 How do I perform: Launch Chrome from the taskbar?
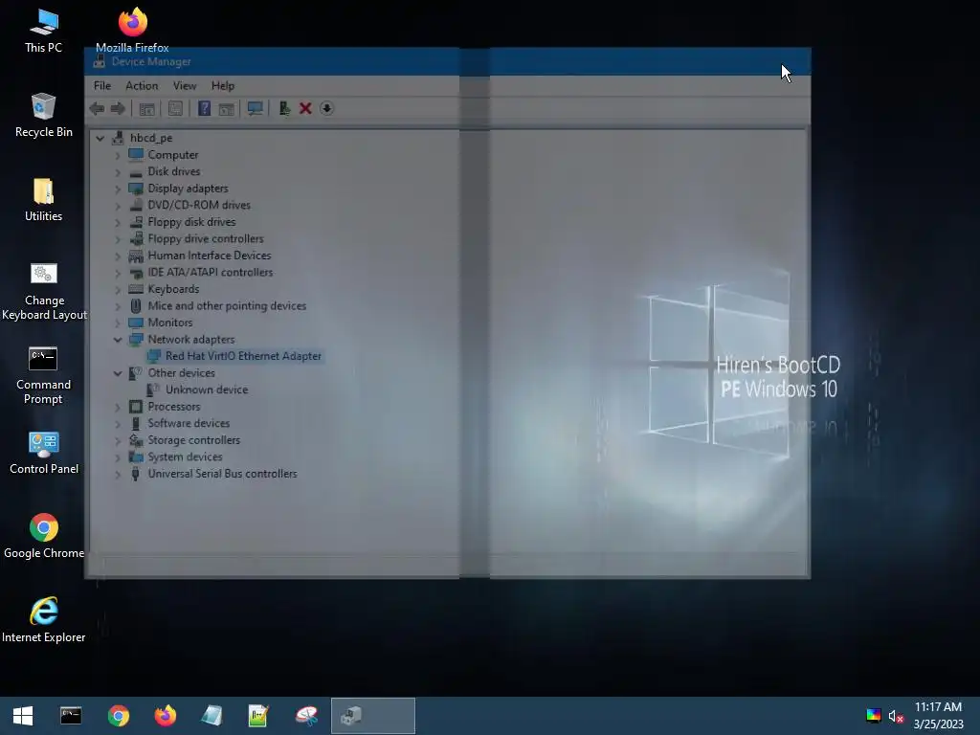pos(118,716)
